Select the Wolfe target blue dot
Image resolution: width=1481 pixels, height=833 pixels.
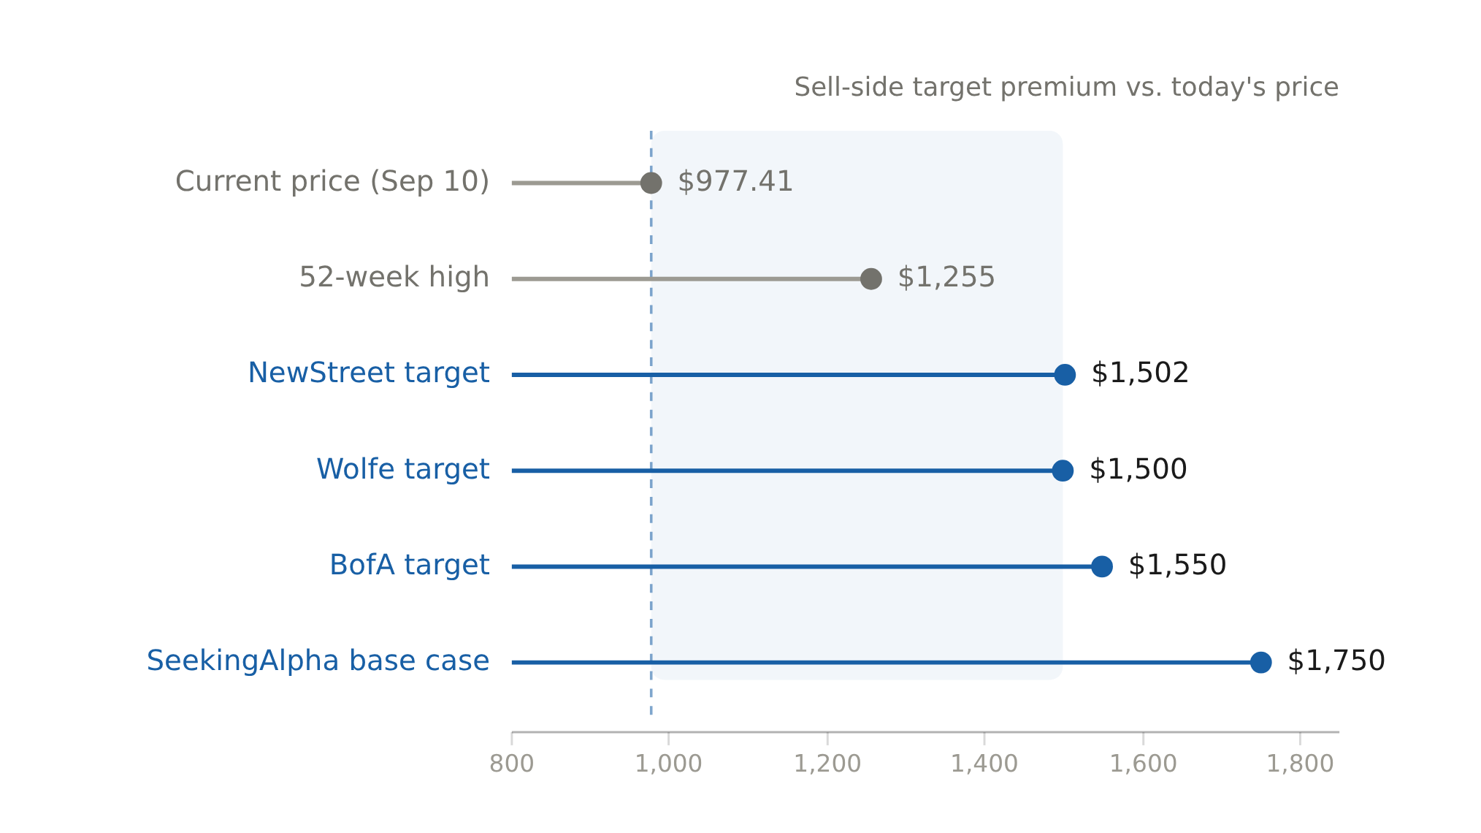tap(1063, 471)
